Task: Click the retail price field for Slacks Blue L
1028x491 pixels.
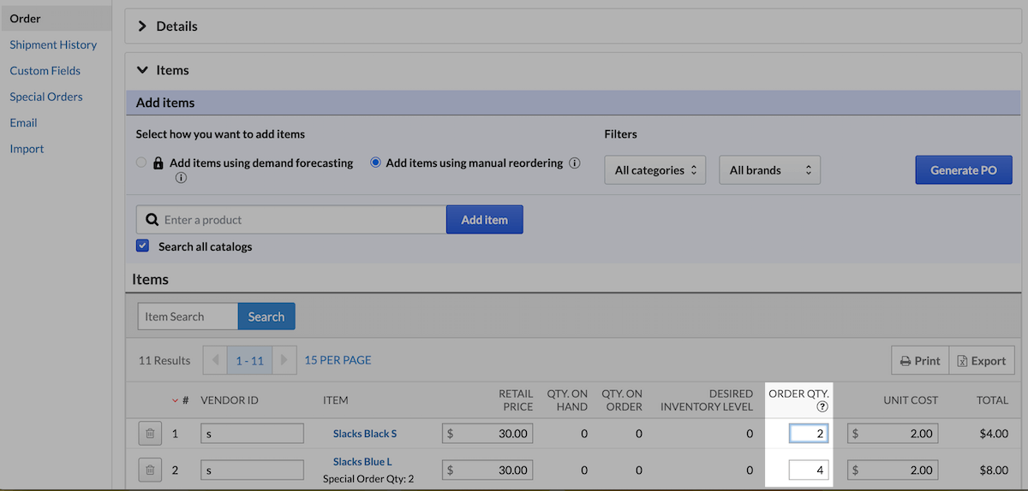Action: 487,470
